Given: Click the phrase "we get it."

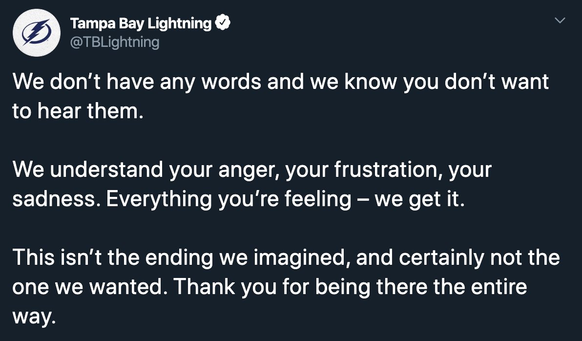Looking at the screenshot, I should click(x=419, y=199).
